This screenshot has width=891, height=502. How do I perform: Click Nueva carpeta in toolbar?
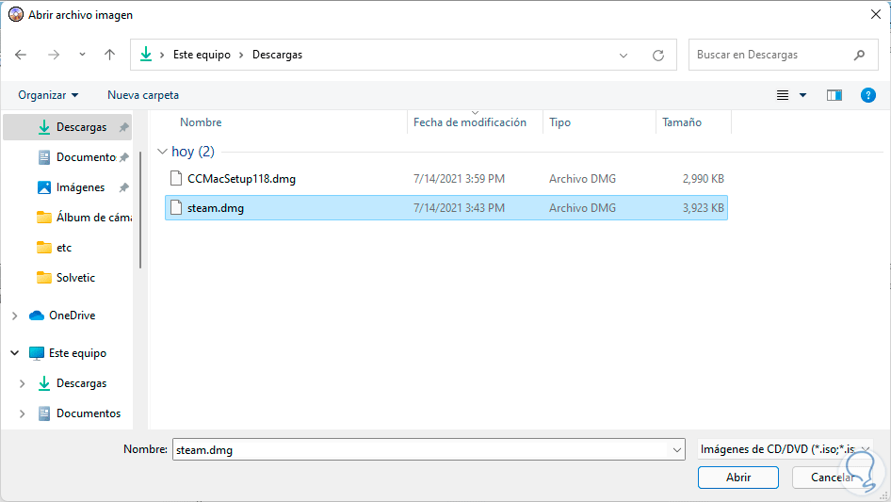(143, 95)
